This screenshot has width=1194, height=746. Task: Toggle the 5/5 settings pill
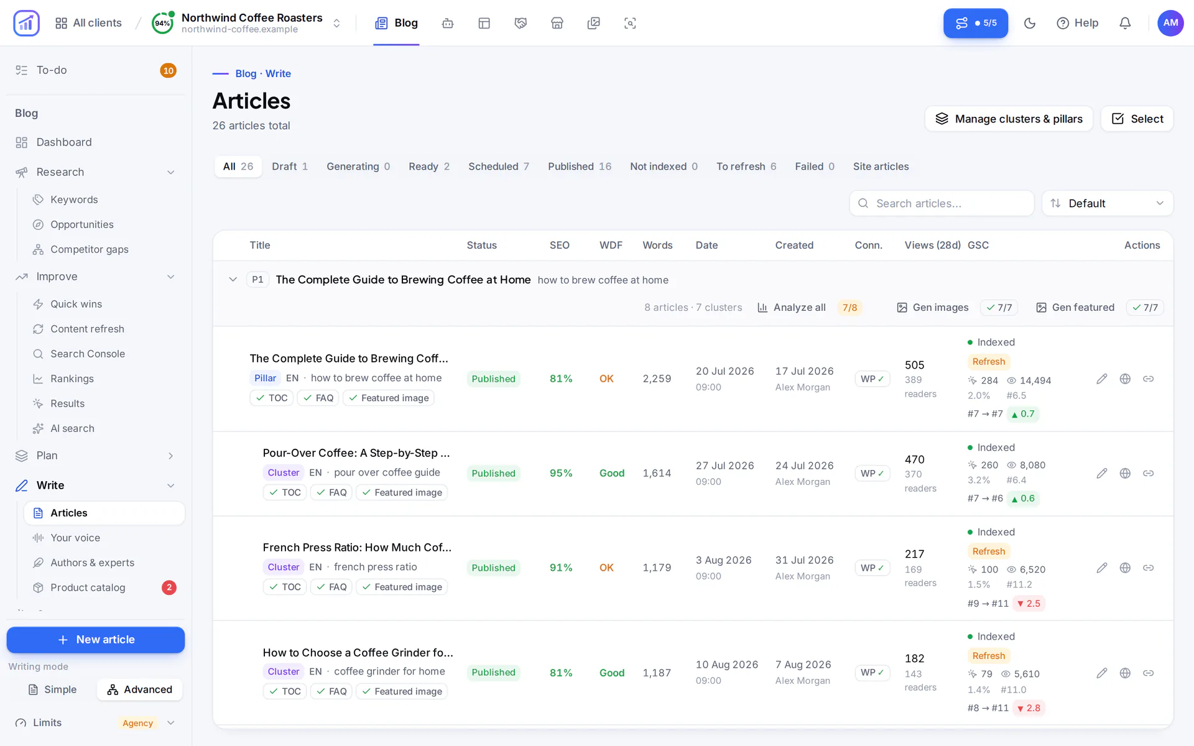coord(975,23)
